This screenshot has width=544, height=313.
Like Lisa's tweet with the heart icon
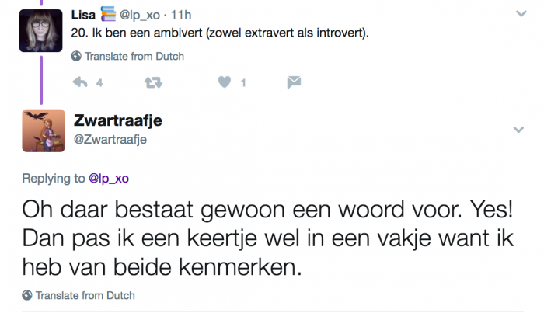[224, 82]
